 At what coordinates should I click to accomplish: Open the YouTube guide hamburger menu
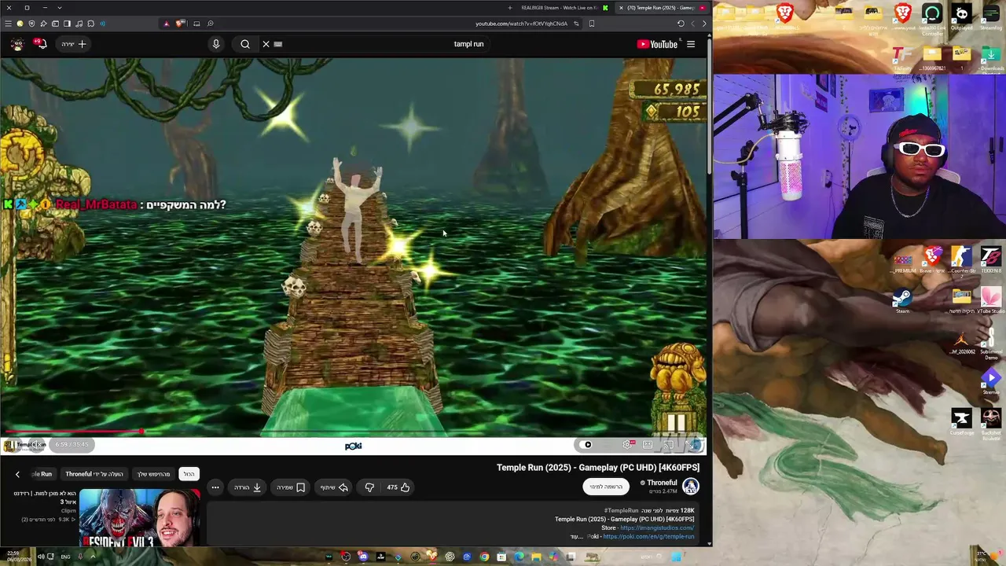[691, 44]
